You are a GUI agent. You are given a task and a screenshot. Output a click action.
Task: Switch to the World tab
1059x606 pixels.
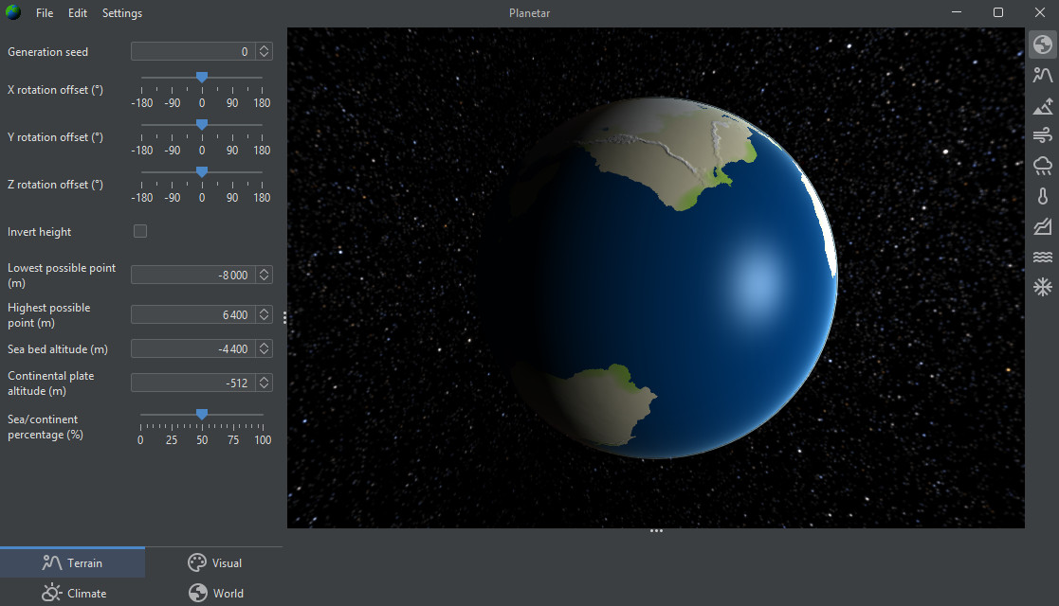tap(215, 592)
